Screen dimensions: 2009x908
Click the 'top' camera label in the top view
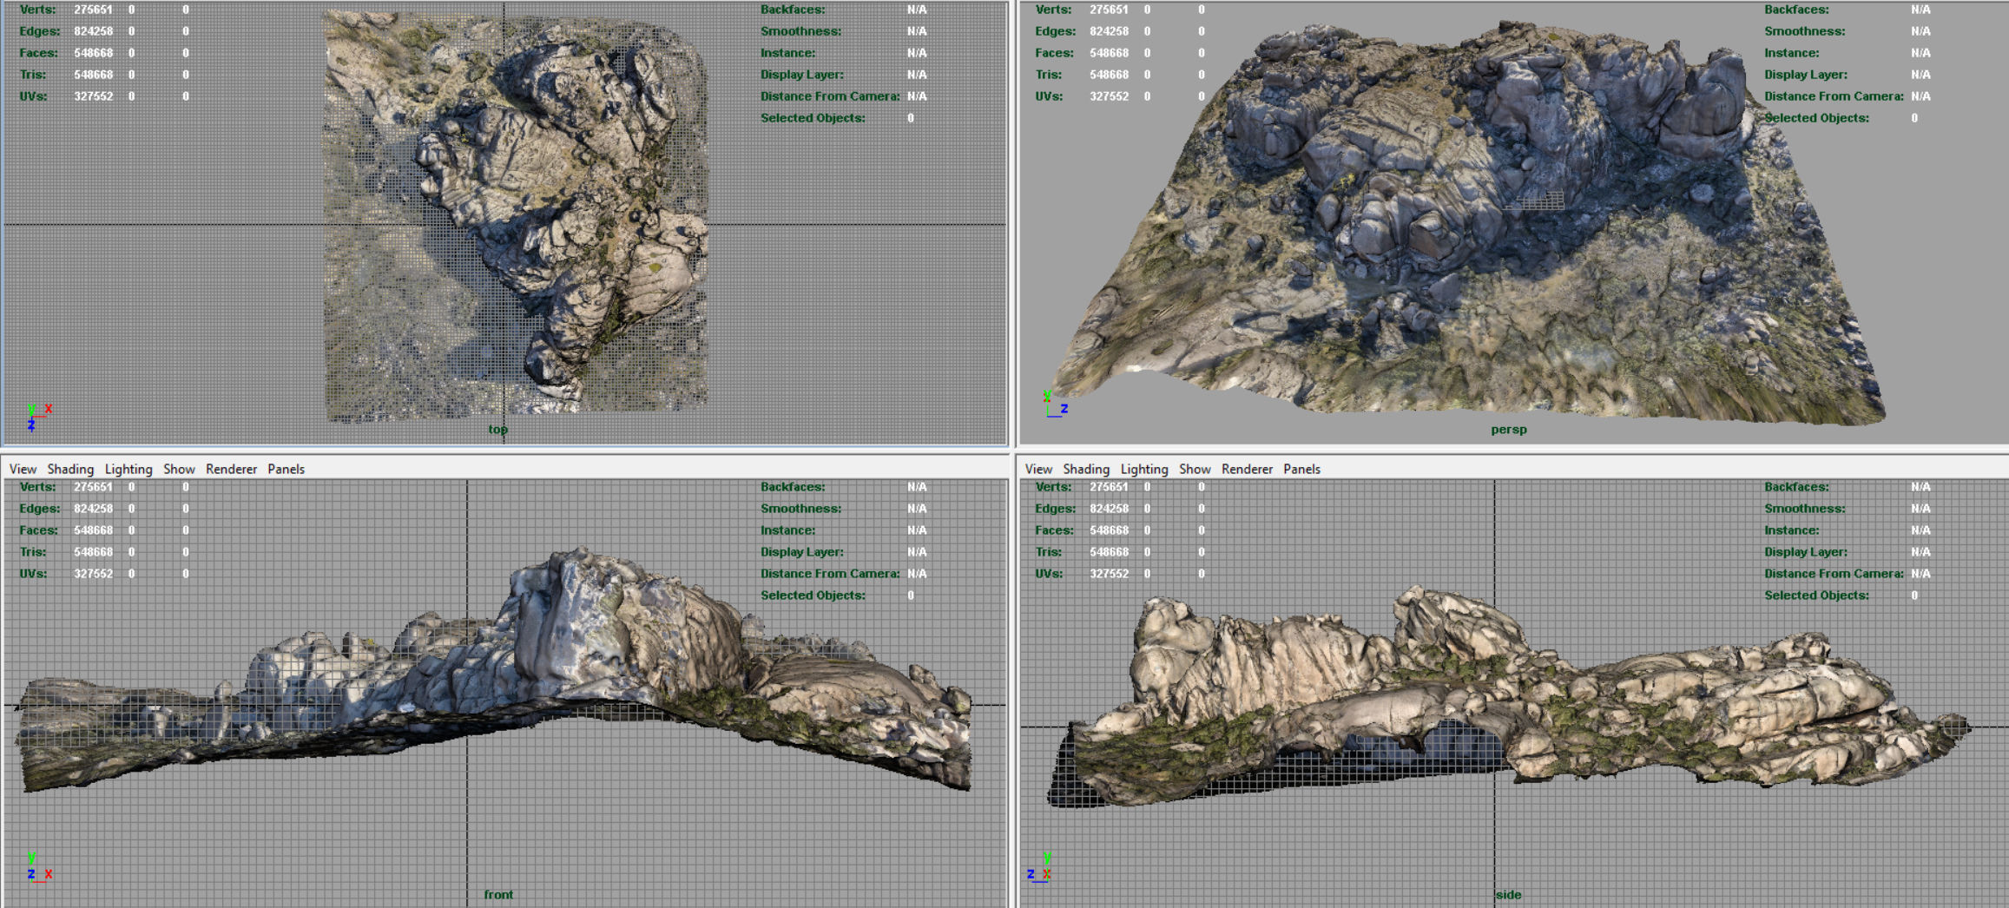[x=497, y=430]
